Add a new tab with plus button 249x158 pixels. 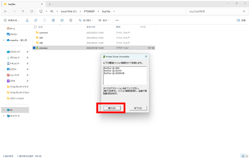tap(50, 4)
